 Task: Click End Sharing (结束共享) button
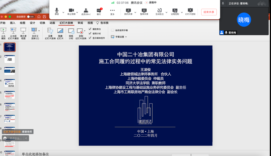(209, 12)
